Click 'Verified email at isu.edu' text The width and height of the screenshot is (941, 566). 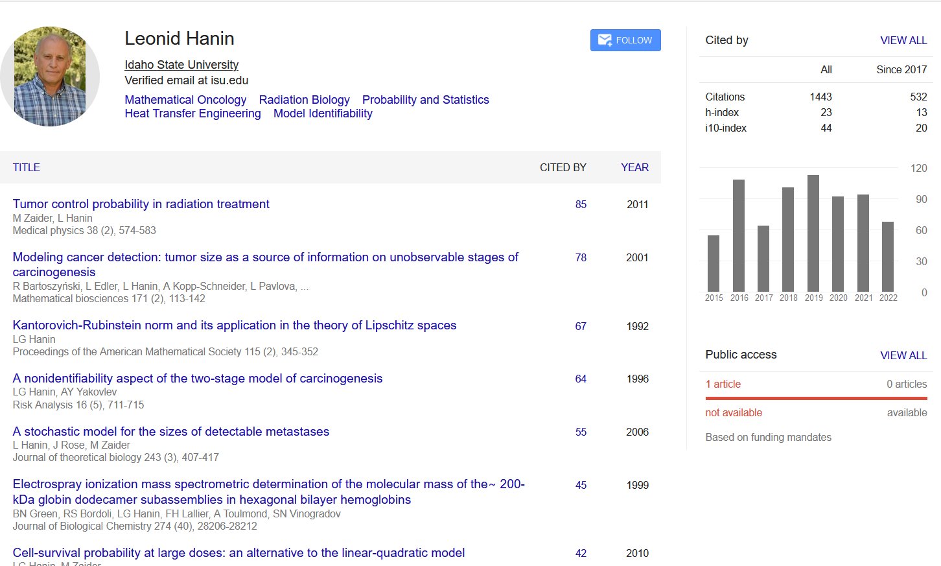point(187,80)
